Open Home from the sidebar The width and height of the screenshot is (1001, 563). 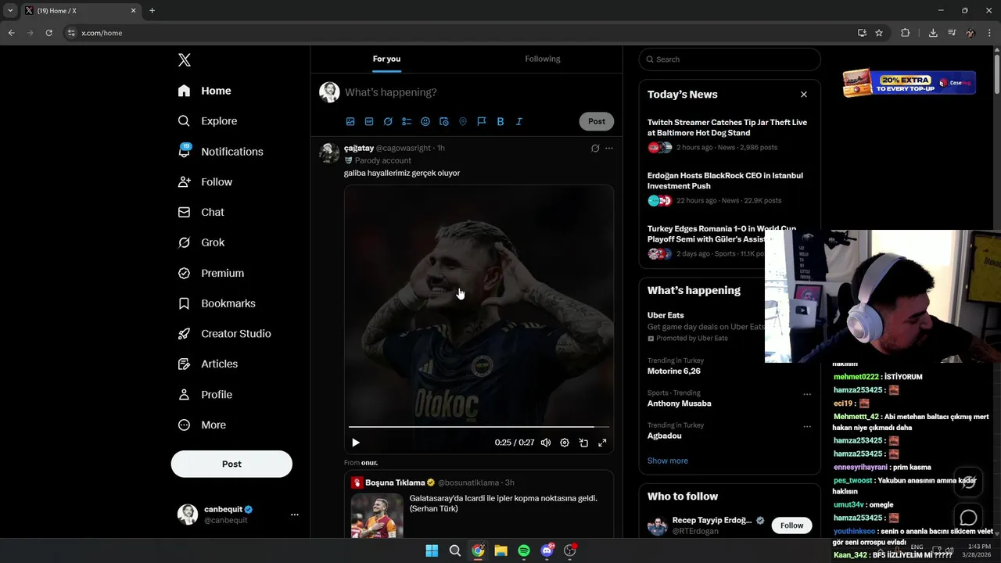[x=204, y=91]
